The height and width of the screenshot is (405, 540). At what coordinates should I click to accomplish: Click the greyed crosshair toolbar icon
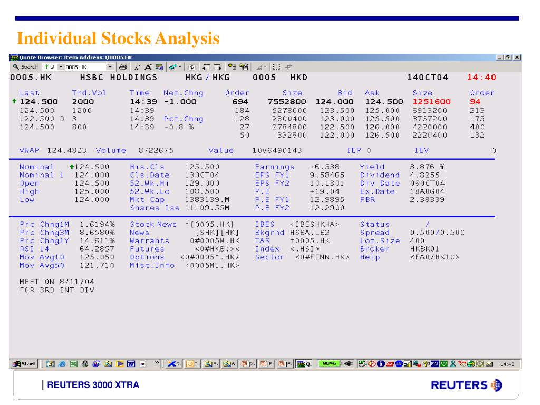tap(288, 67)
